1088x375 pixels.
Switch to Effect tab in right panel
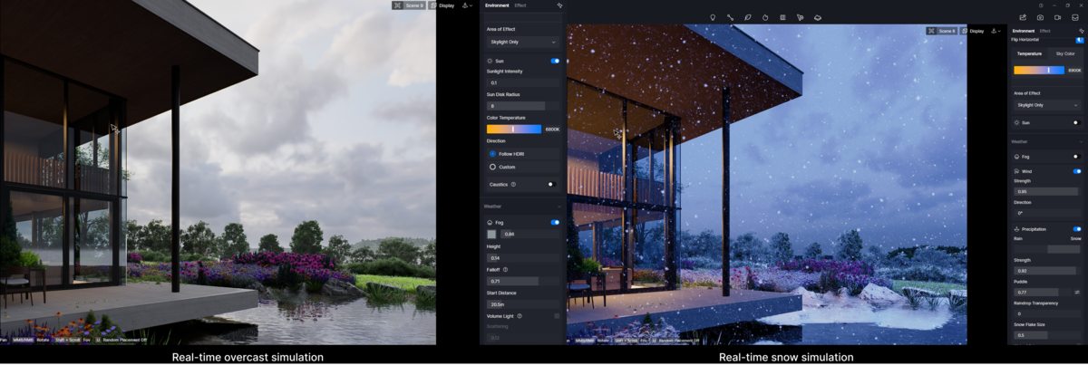pos(1045,31)
